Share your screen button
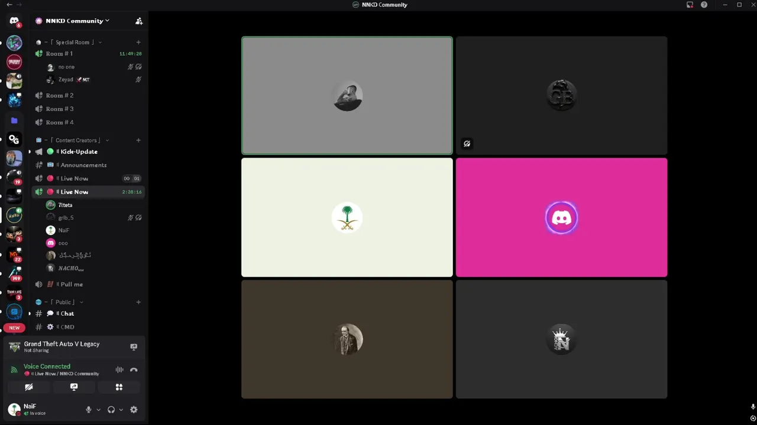 click(x=74, y=387)
